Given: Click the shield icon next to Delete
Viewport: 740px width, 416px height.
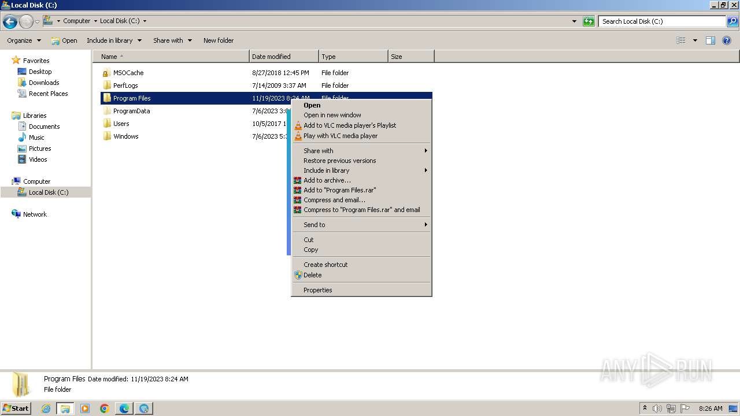Looking at the screenshot, I should (298, 275).
